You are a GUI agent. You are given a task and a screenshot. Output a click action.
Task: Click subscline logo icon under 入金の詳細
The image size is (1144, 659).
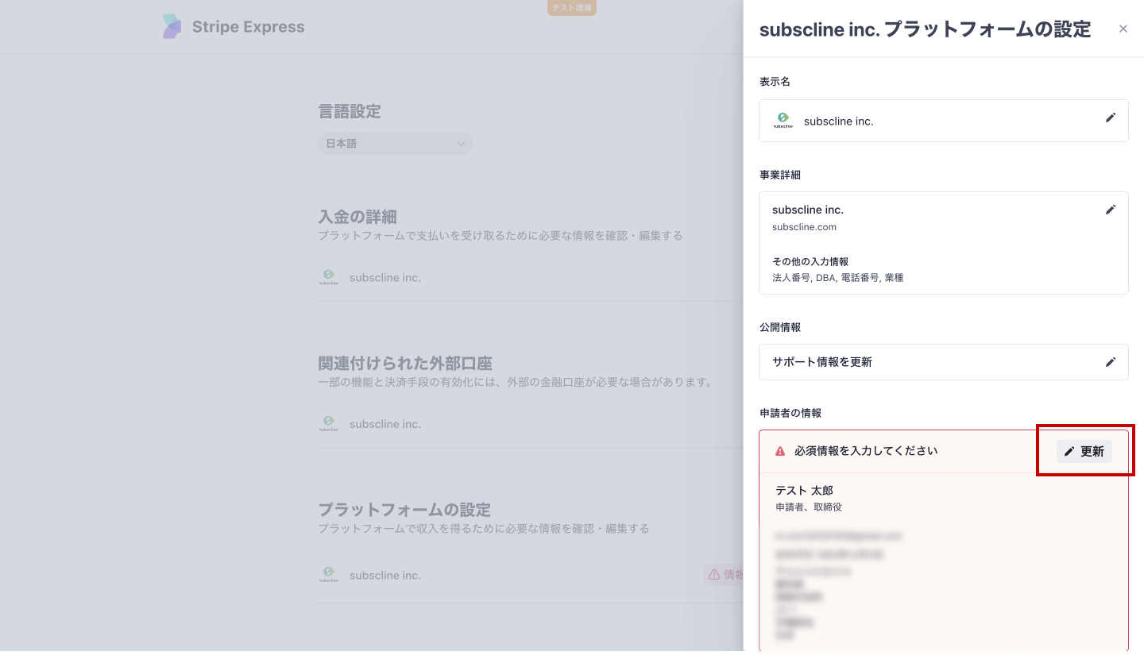(329, 277)
